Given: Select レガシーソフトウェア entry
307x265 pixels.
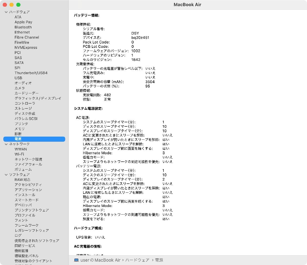Looking at the screenshot, I should pos(32,230).
